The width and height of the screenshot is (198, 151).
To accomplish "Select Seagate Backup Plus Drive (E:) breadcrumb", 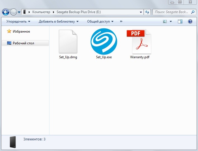I will coord(79,12).
